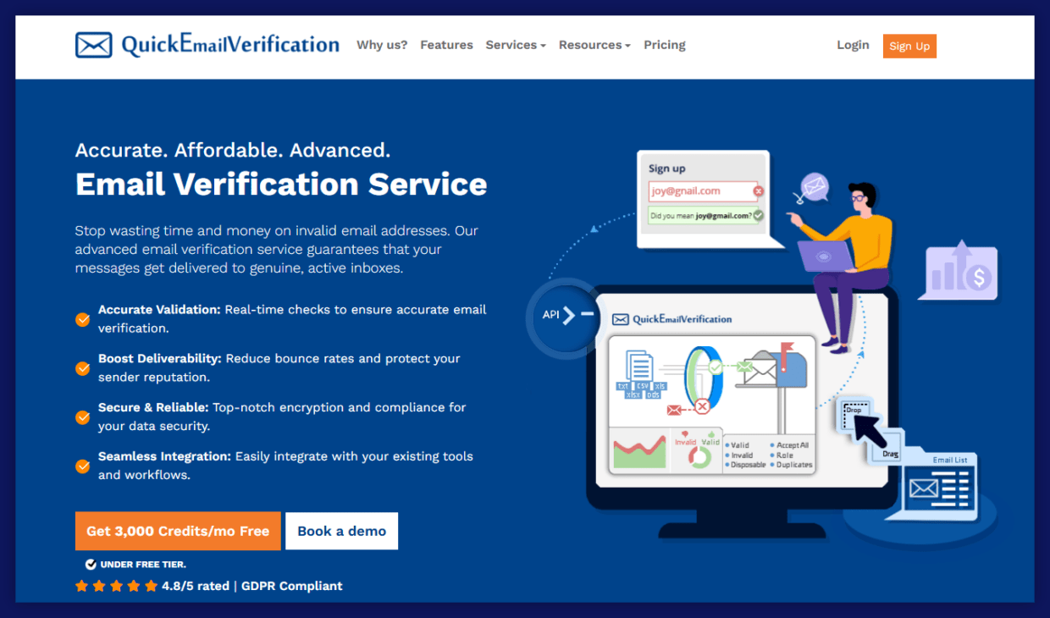1050x618 pixels.
Task: Select the Valid radio indicator in the legend
Action: (x=727, y=444)
